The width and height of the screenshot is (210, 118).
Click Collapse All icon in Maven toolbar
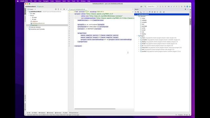point(157,12)
